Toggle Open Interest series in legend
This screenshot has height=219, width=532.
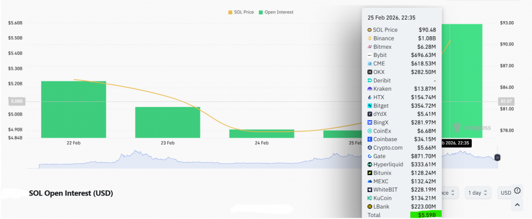[278, 12]
